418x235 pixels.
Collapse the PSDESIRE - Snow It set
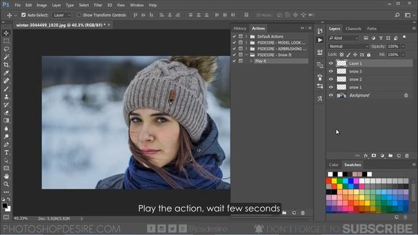tap(246, 55)
